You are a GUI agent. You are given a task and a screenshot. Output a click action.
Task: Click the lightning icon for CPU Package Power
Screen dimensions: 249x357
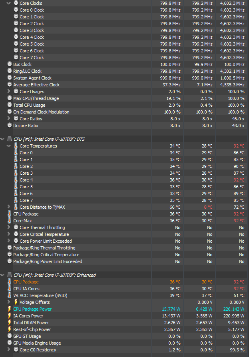[10, 309]
